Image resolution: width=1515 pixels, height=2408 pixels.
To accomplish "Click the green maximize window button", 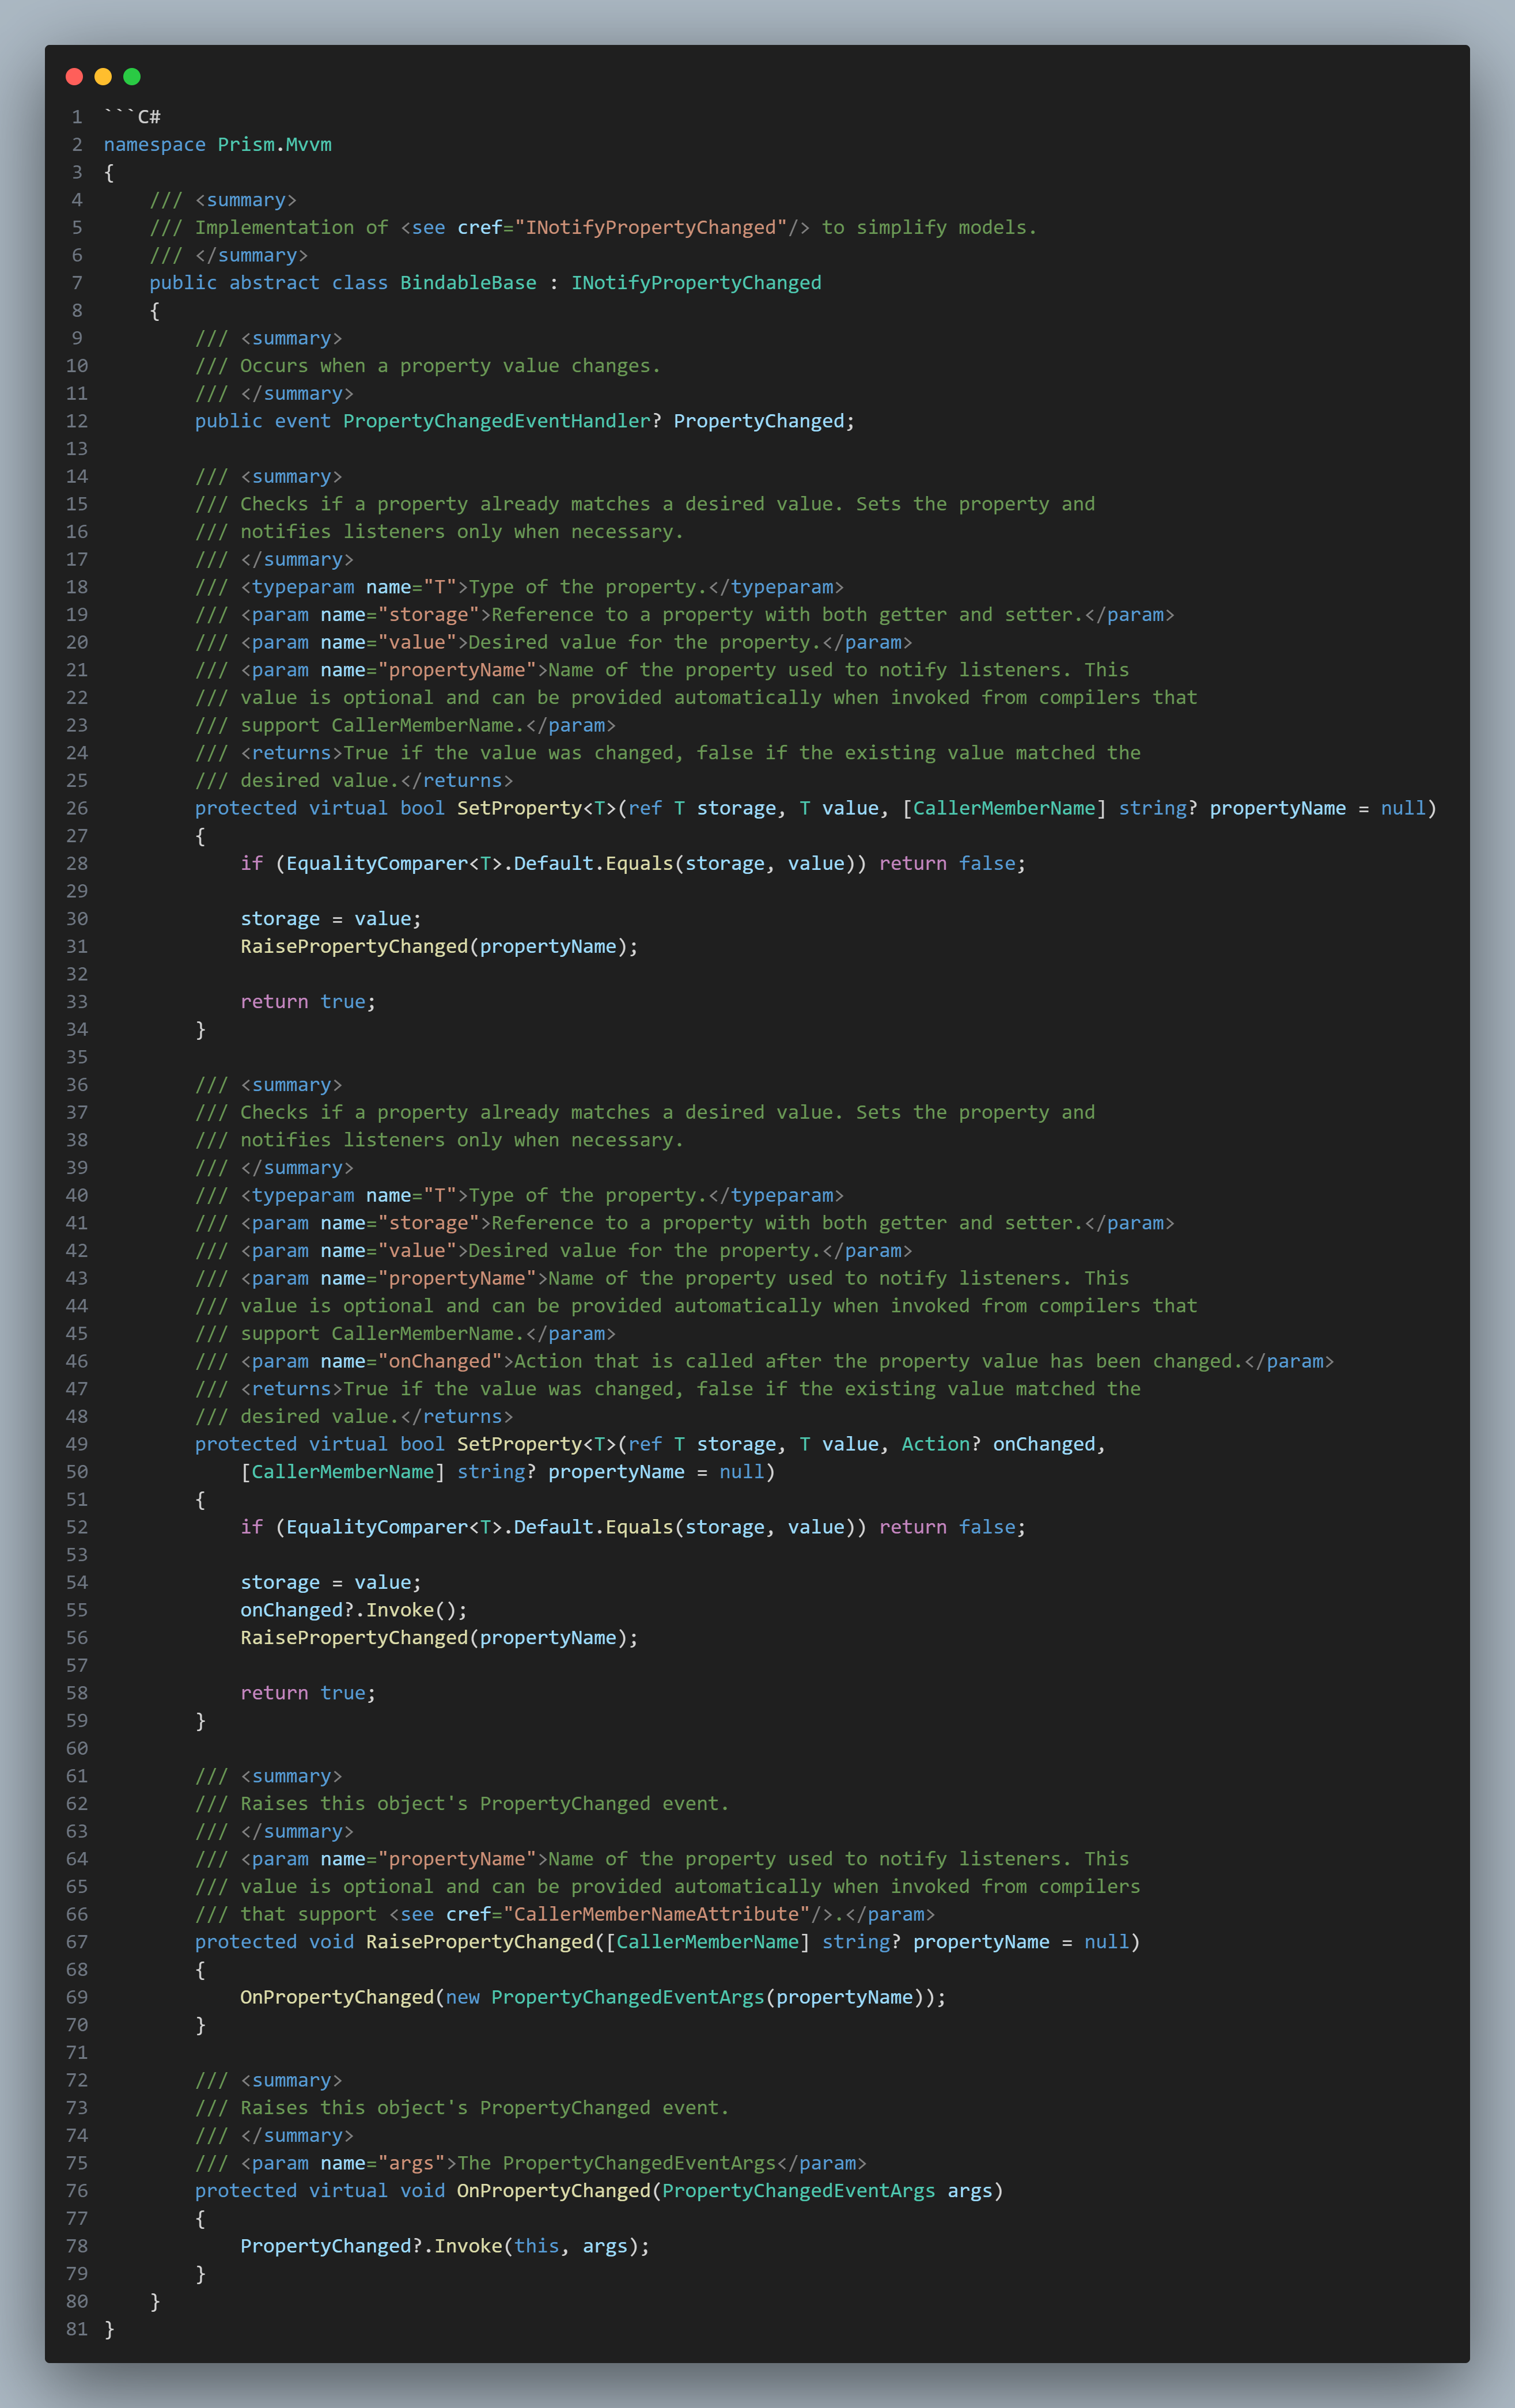I will click(132, 76).
